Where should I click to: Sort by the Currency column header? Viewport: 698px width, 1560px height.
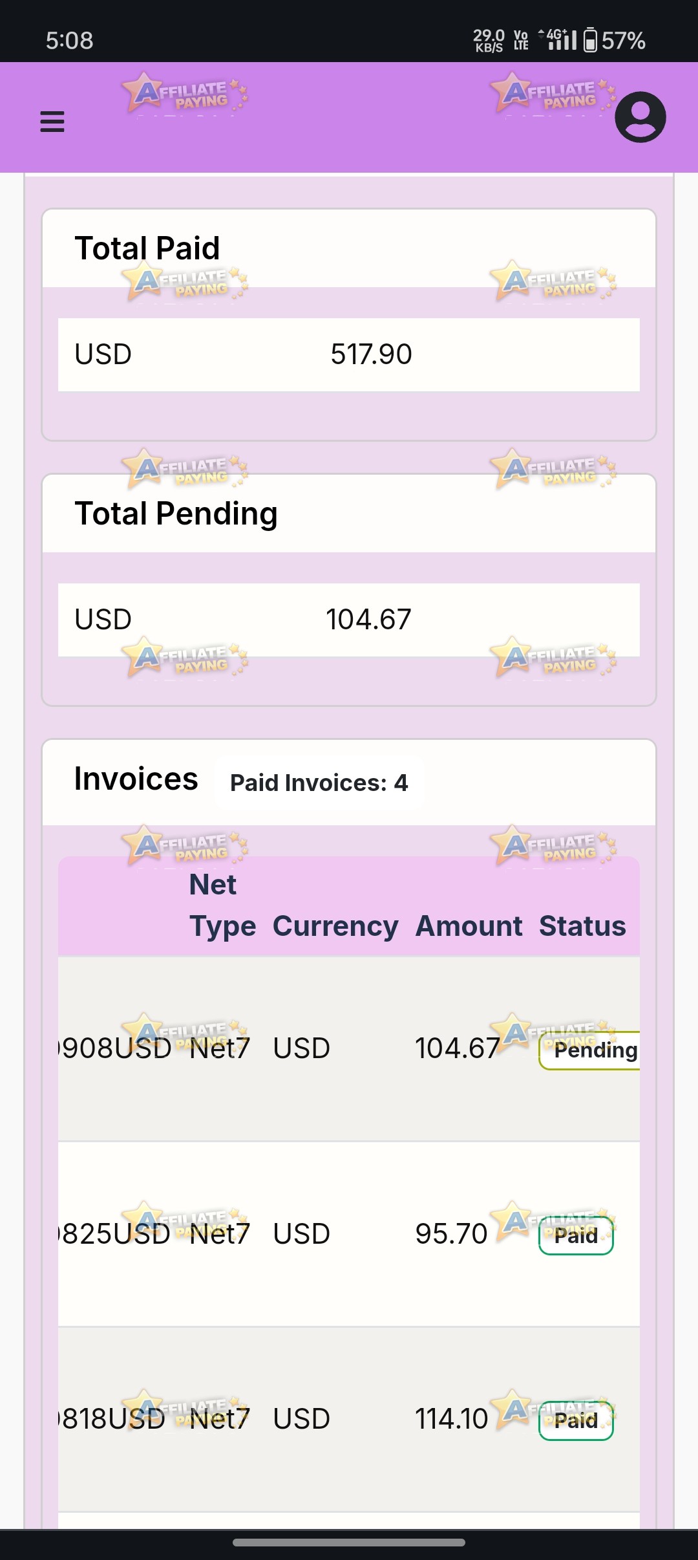click(335, 926)
